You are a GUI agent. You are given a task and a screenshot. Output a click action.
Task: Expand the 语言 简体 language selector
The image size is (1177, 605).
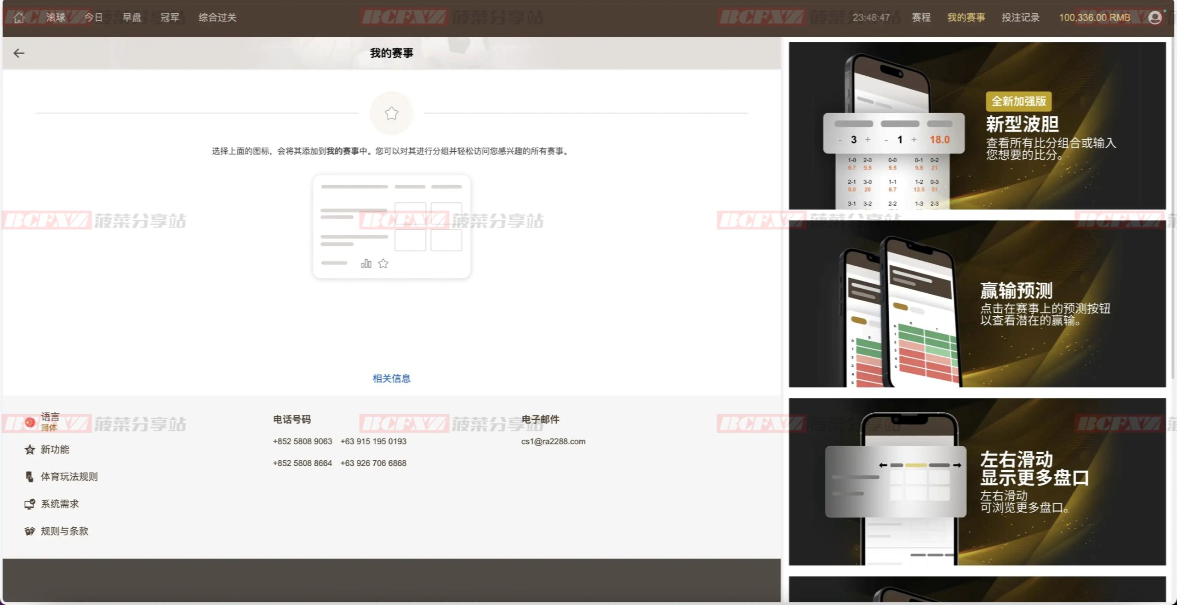[x=50, y=422]
